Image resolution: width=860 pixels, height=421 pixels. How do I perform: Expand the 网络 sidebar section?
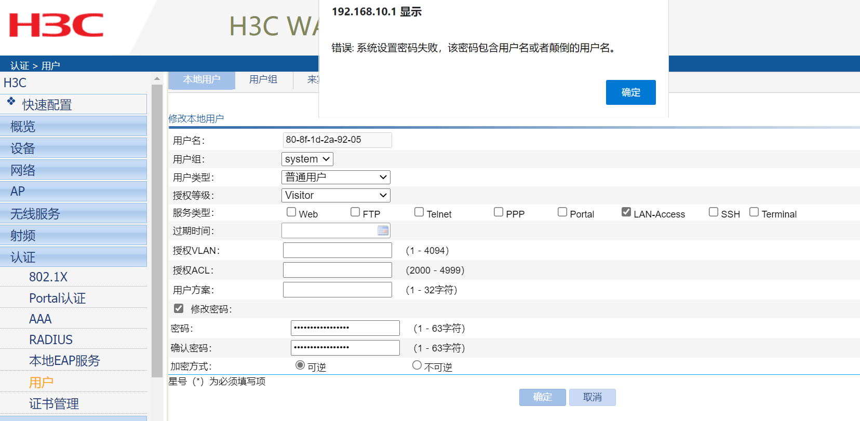coord(73,170)
